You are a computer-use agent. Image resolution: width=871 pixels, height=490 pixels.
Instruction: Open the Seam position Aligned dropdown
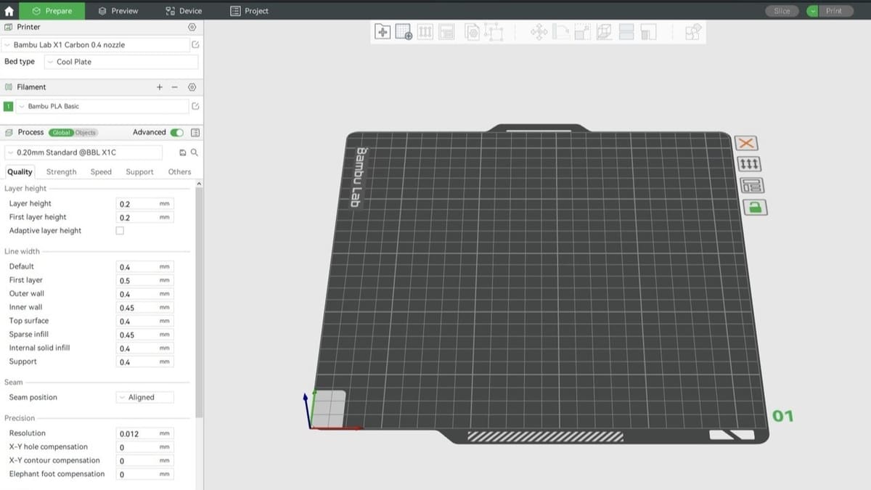145,398
